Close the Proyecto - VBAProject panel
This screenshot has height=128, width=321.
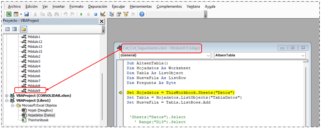click(102, 21)
